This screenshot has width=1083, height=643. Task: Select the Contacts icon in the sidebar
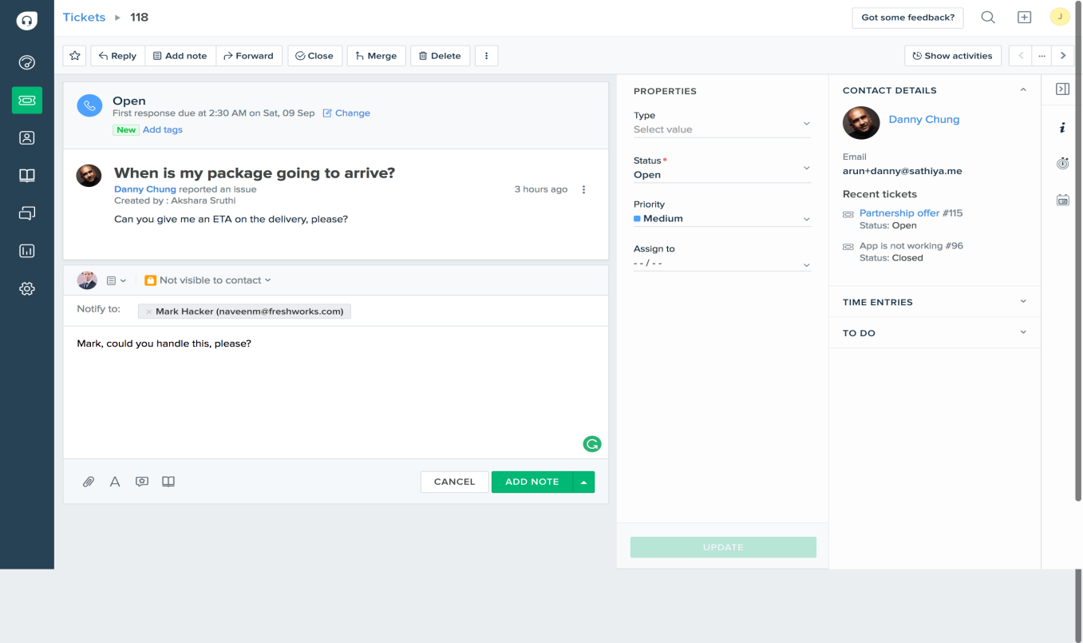click(x=26, y=137)
